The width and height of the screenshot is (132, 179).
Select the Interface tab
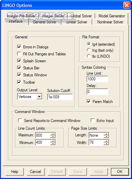(16, 21)
